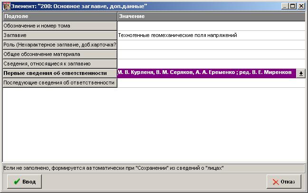Click empty value cell for Общее обозначение материала
308x193 pixels.
pos(211,55)
